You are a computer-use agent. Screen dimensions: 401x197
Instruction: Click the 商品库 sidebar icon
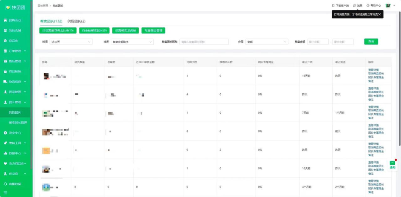point(5,41)
